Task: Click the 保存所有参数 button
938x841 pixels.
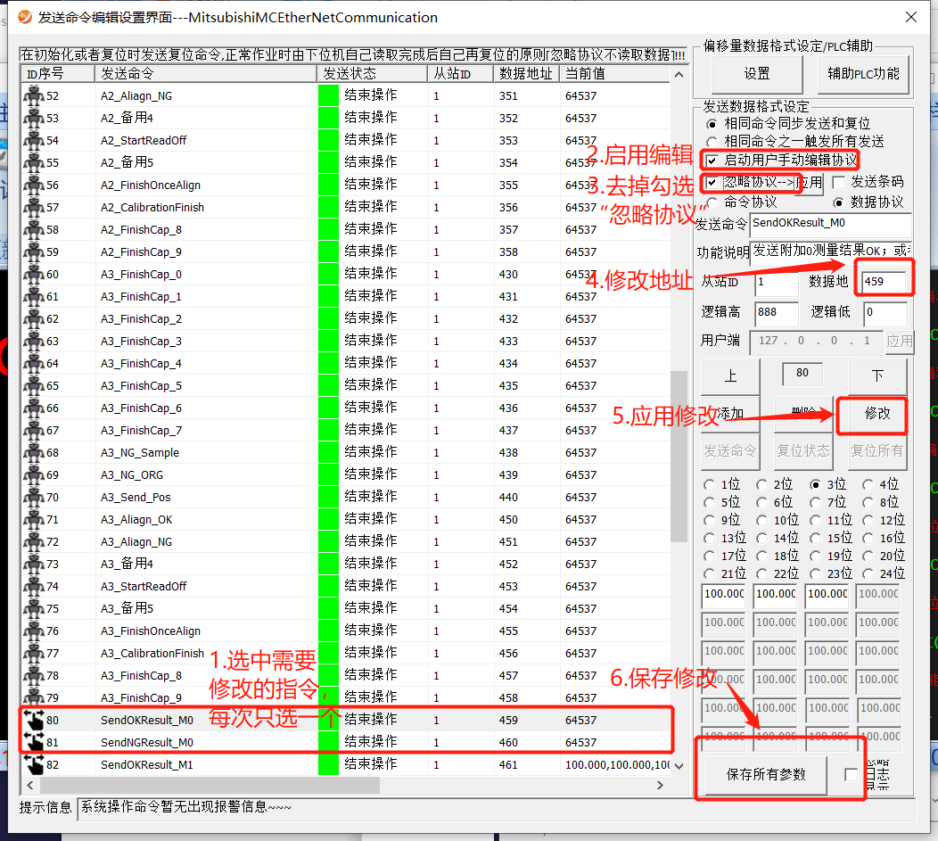Action: (763, 774)
